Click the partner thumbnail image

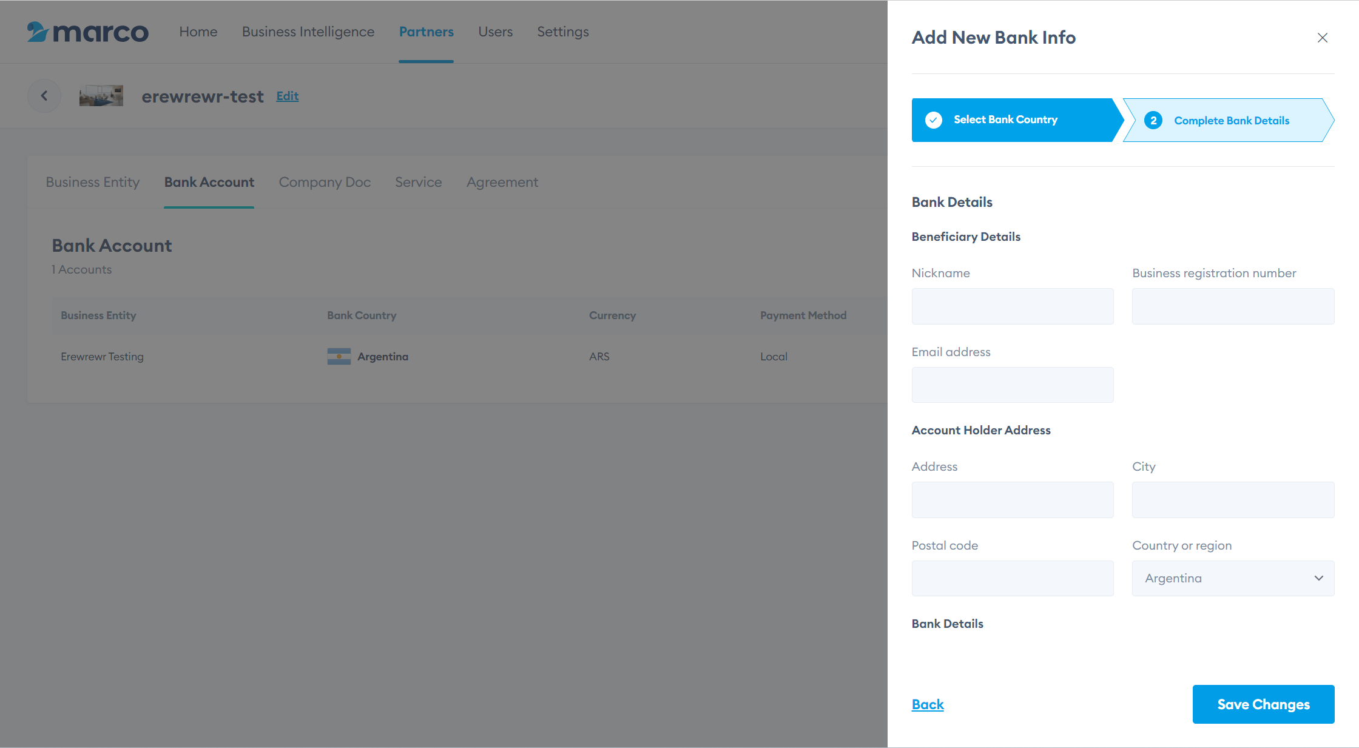[x=101, y=96]
